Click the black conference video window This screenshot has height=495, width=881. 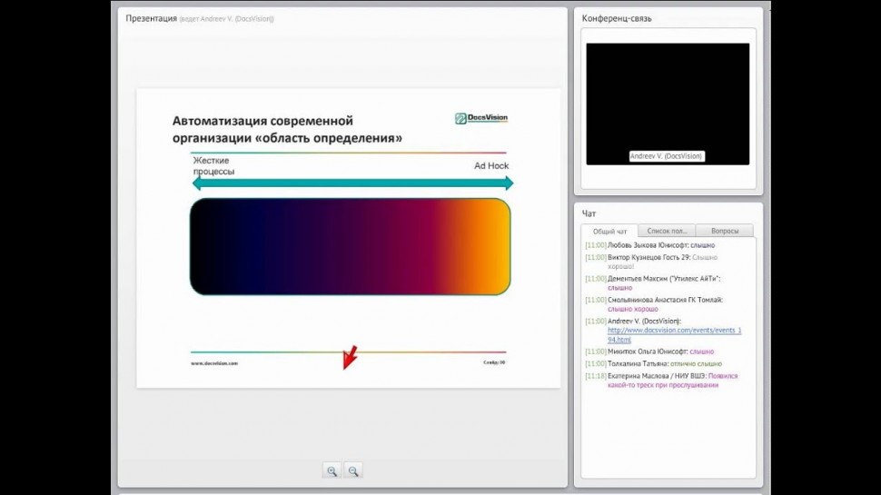click(x=667, y=100)
